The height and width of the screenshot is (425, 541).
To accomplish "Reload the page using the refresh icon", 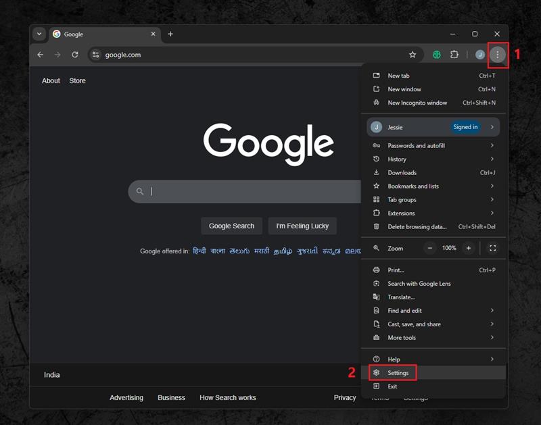I will (75, 55).
